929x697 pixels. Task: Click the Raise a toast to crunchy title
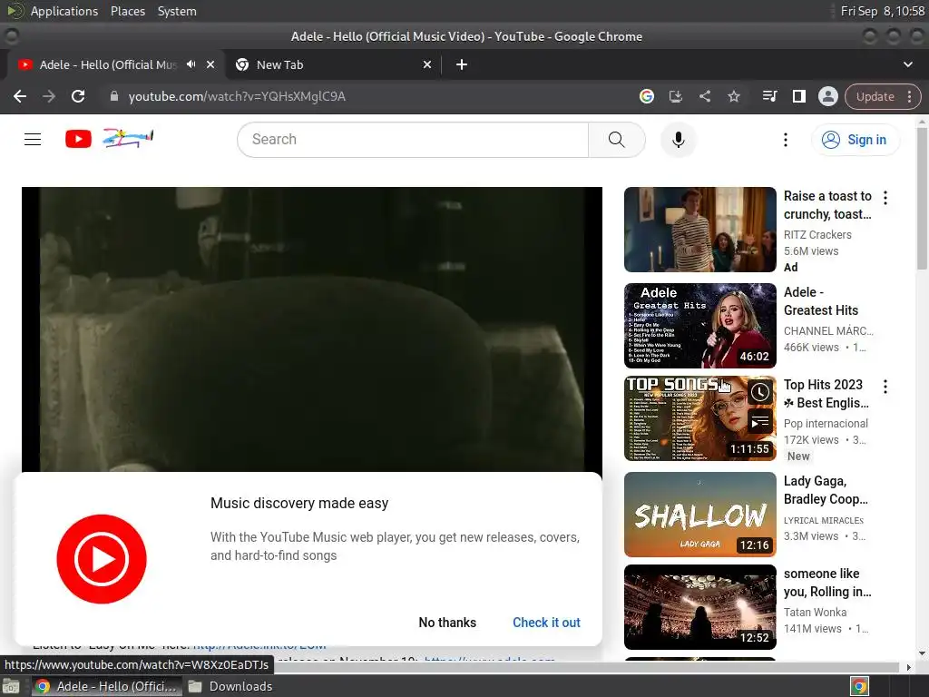(x=827, y=205)
